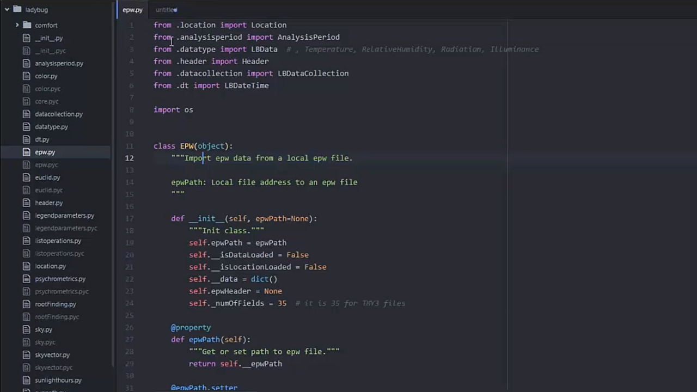
Task: Expand the comfort folder
Action: coord(17,25)
